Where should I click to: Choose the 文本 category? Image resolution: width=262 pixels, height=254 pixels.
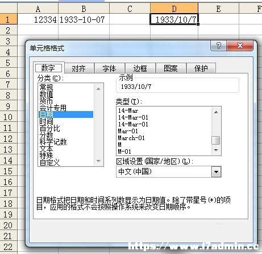coord(47,149)
